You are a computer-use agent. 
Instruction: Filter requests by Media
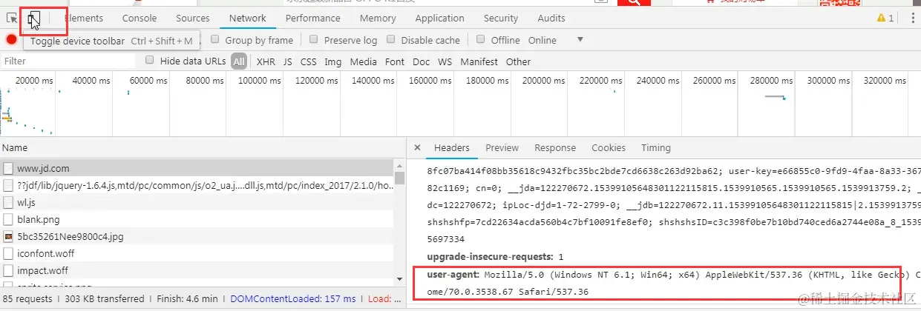point(364,61)
